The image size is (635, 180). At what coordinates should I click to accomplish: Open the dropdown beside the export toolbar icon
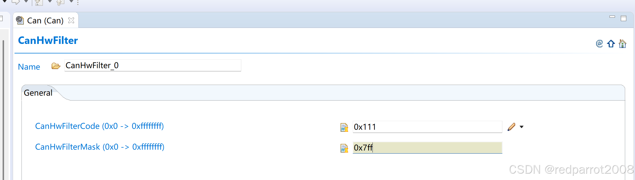click(x=70, y=2)
